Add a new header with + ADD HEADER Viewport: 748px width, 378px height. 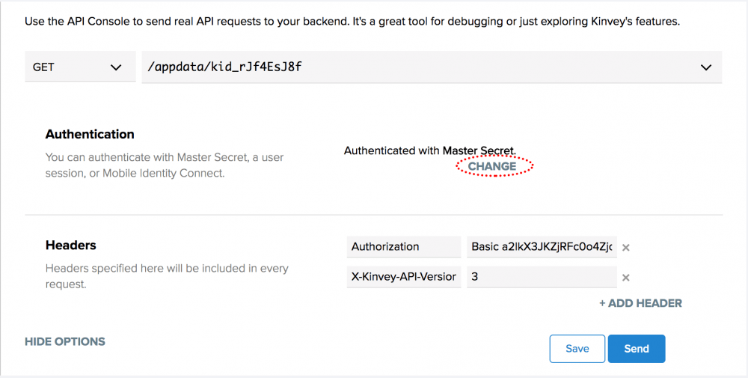tap(640, 303)
